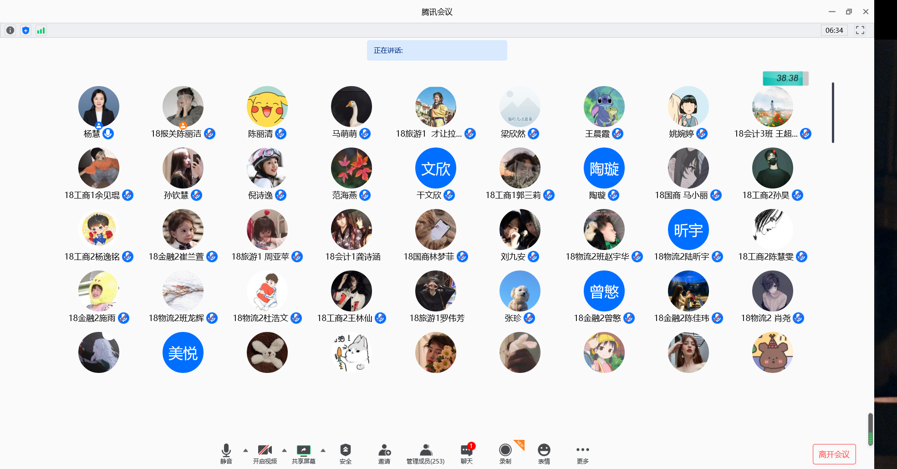The width and height of the screenshot is (897, 469).
Task: Click the 离开会议 leave meeting button
Action: pyautogui.click(x=834, y=454)
